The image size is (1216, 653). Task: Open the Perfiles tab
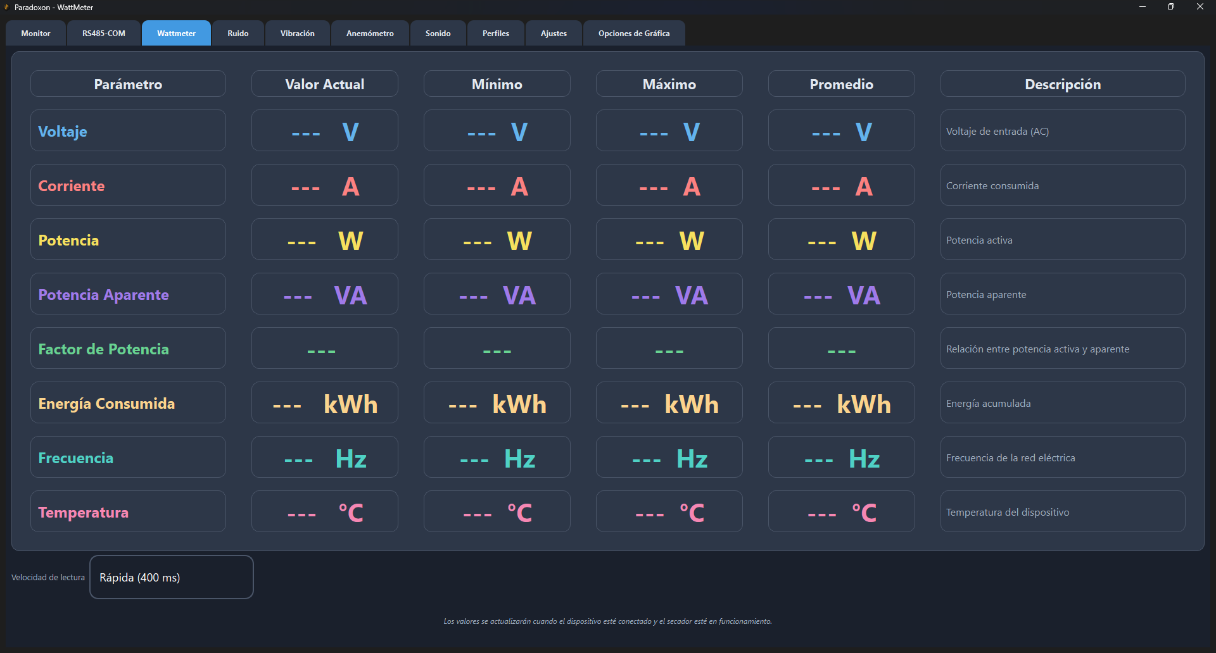[496, 34]
